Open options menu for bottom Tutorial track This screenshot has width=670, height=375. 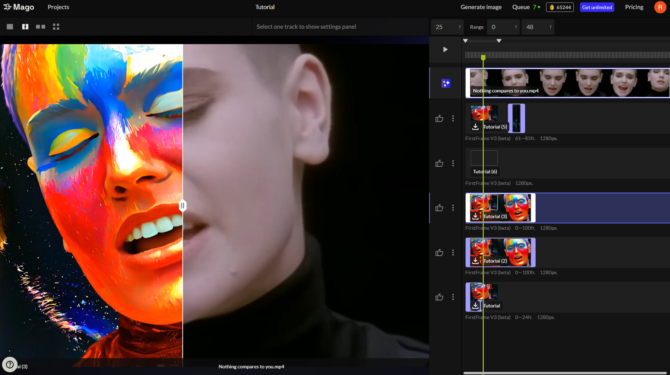click(x=453, y=297)
